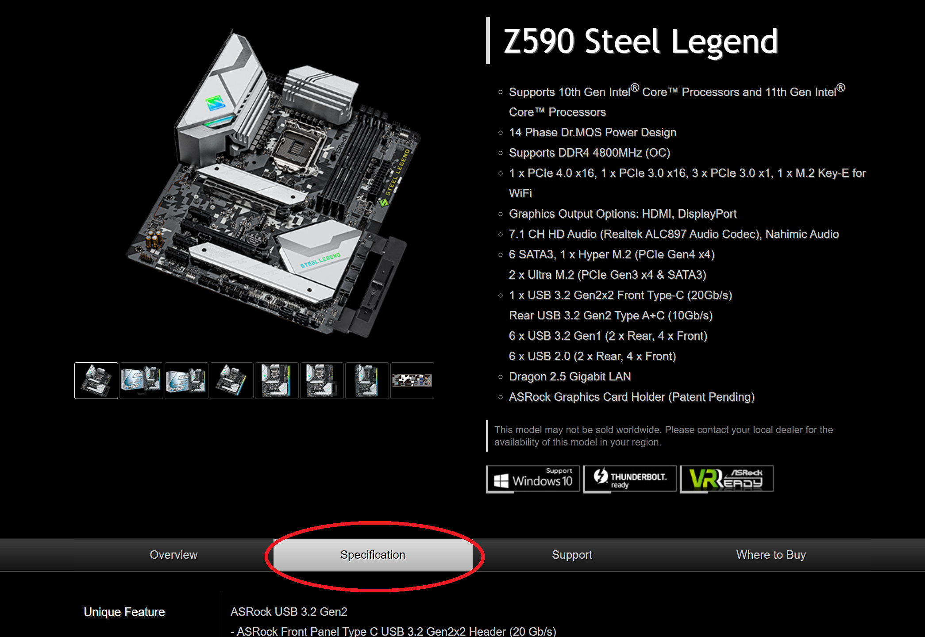The height and width of the screenshot is (637, 925).
Task: Select the fifth thumbnail from the left
Action: [277, 380]
